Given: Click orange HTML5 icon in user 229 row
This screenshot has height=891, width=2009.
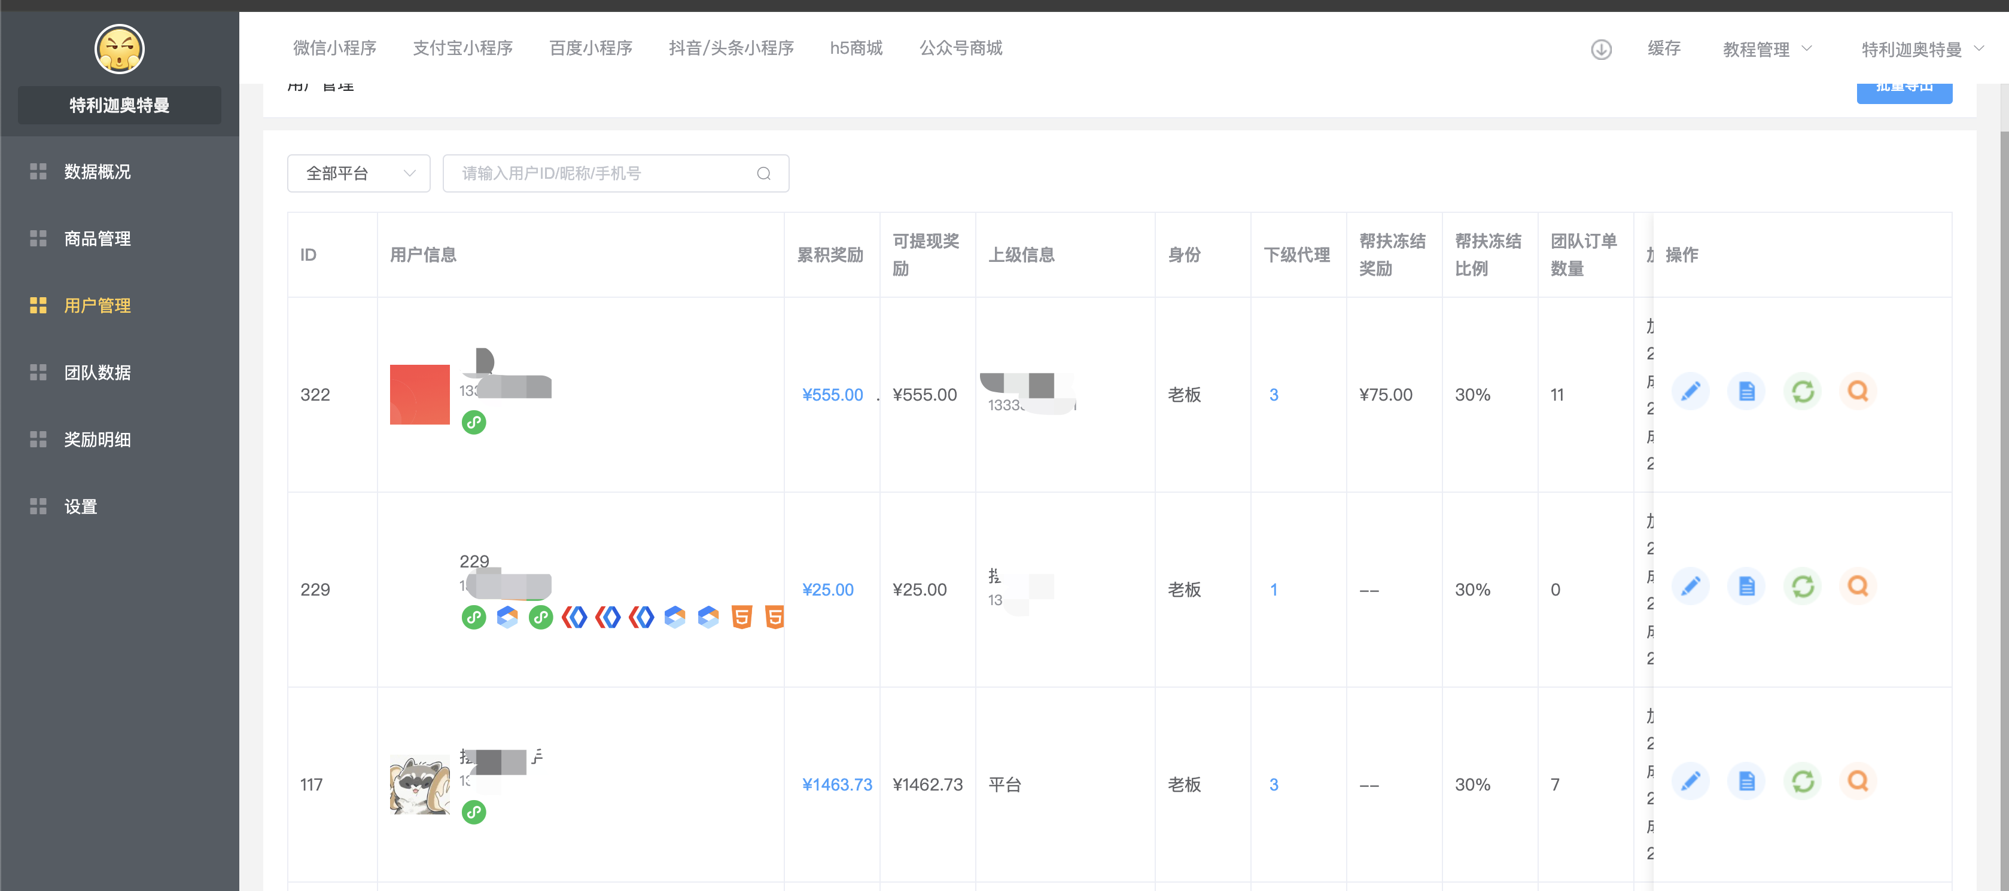Looking at the screenshot, I should coord(742,617).
